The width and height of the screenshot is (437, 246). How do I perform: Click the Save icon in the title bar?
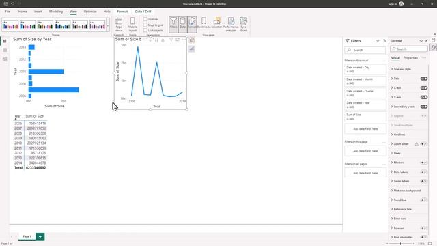[x=5, y=4]
